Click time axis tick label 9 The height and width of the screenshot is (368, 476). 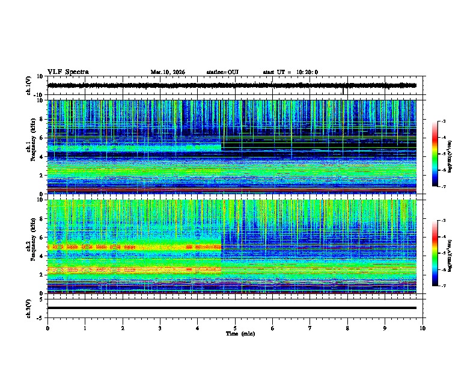(385, 328)
